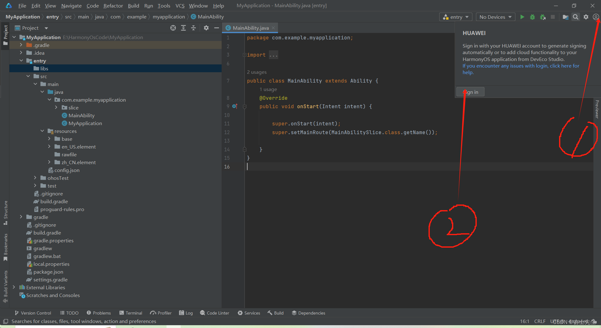Close the MainAbility.java tab
Viewport: 601px width, 328px height.
[x=273, y=28]
